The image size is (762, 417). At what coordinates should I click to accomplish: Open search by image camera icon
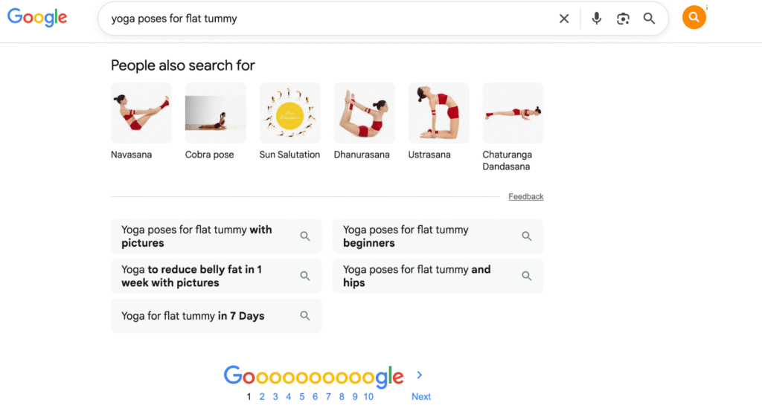[x=623, y=19]
